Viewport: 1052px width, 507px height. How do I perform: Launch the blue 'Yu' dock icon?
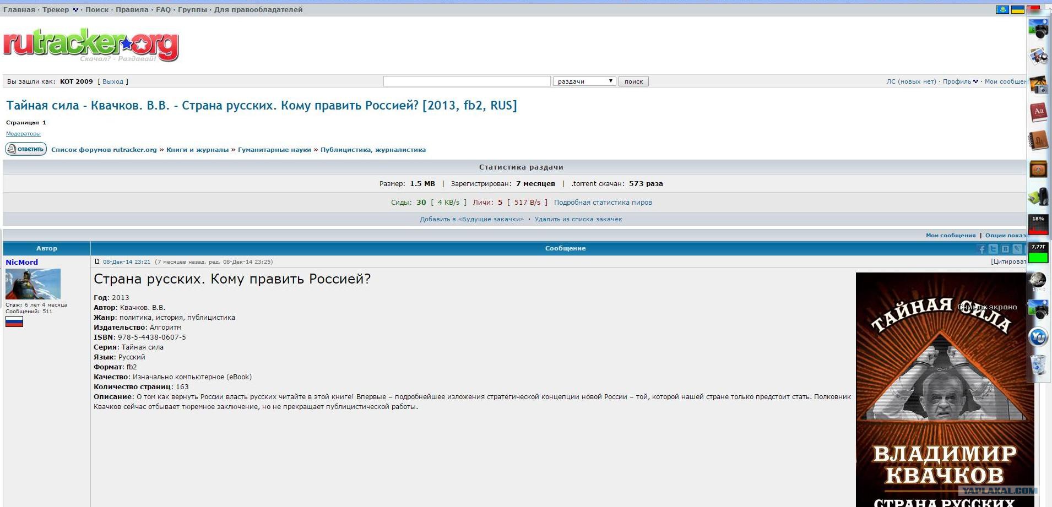click(x=1038, y=337)
